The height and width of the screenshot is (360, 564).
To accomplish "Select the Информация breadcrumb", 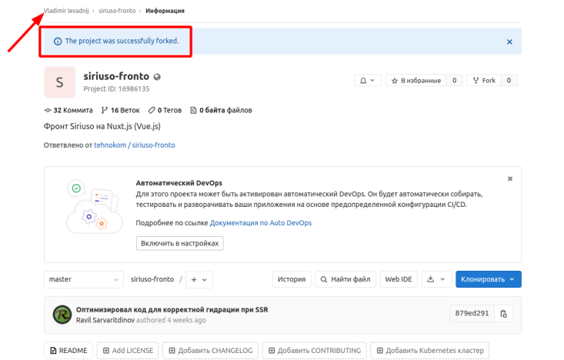I will pos(165,11).
